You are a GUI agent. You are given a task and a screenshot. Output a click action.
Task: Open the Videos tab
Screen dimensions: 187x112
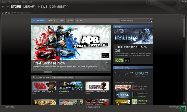(x=70, y=21)
